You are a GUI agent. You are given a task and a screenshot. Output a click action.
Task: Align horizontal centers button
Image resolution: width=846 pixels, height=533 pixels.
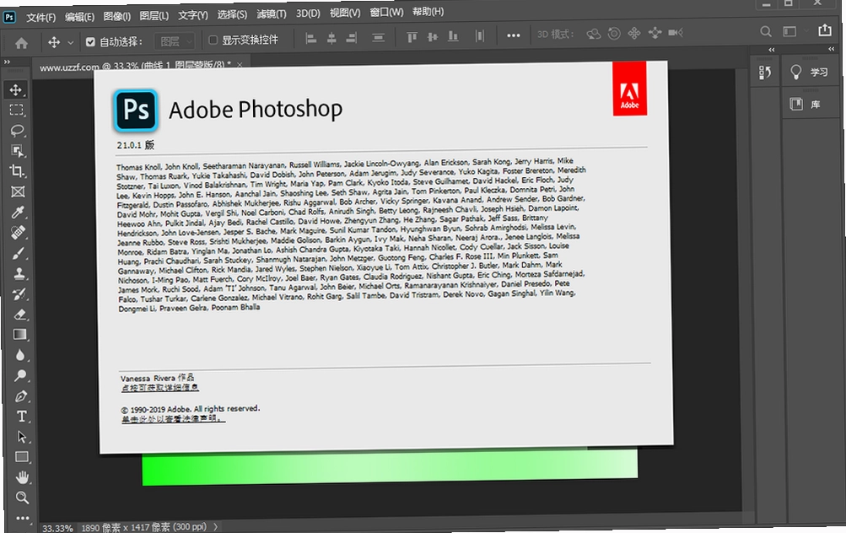click(331, 38)
